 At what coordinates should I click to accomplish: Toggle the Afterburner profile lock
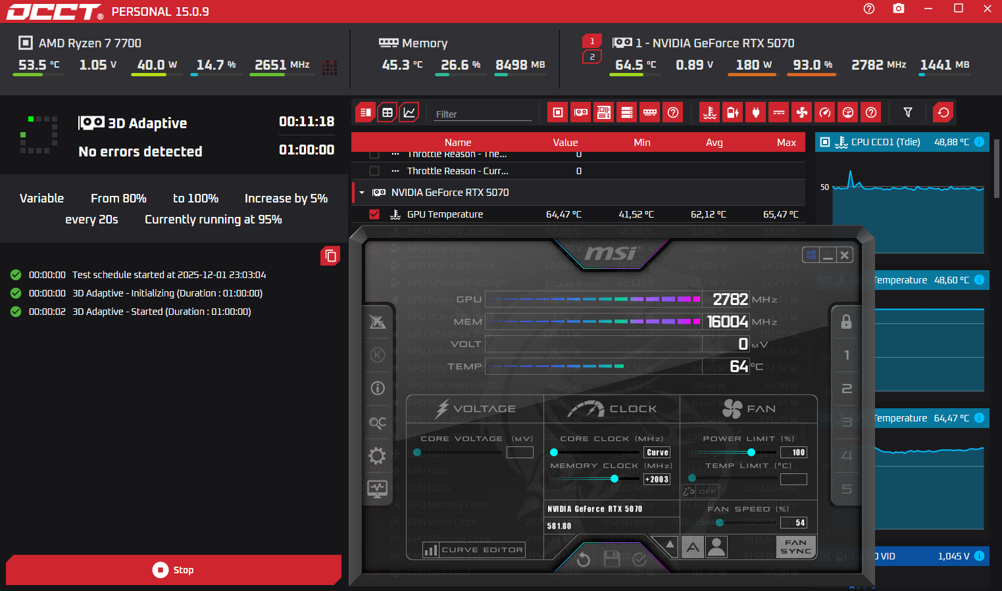(847, 321)
